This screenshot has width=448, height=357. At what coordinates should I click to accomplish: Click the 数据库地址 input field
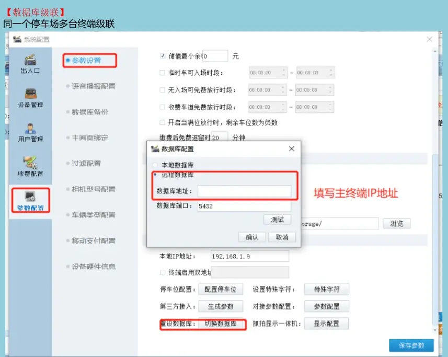tap(244, 191)
